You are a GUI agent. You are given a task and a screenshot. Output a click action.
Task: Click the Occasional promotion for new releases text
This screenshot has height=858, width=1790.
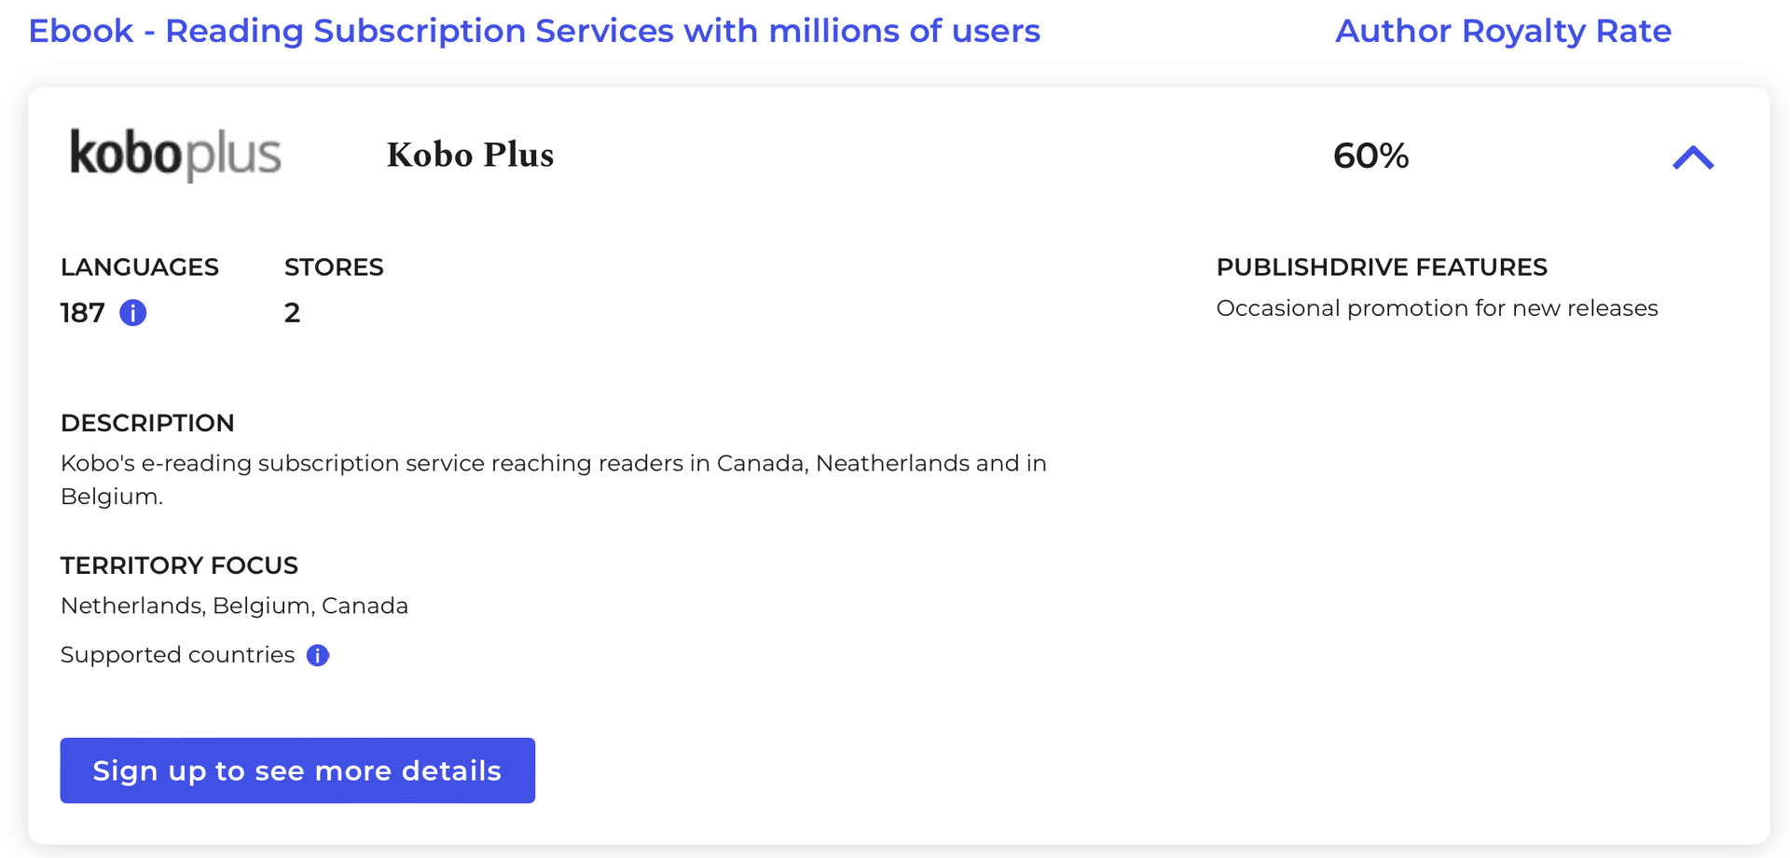tap(1437, 308)
